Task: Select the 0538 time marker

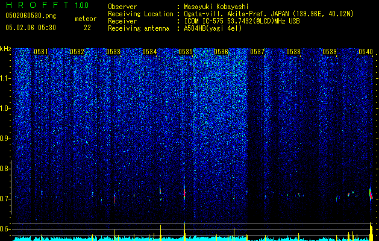Action: pyautogui.click(x=293, y=52)
